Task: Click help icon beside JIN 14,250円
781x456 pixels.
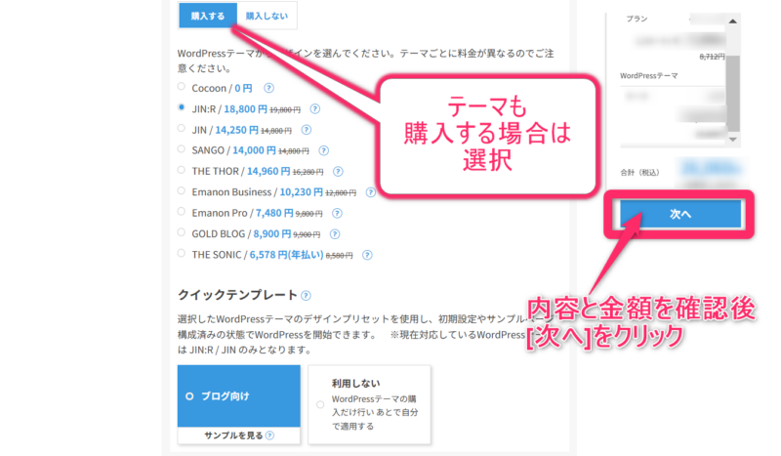Action: pos(307,130)
